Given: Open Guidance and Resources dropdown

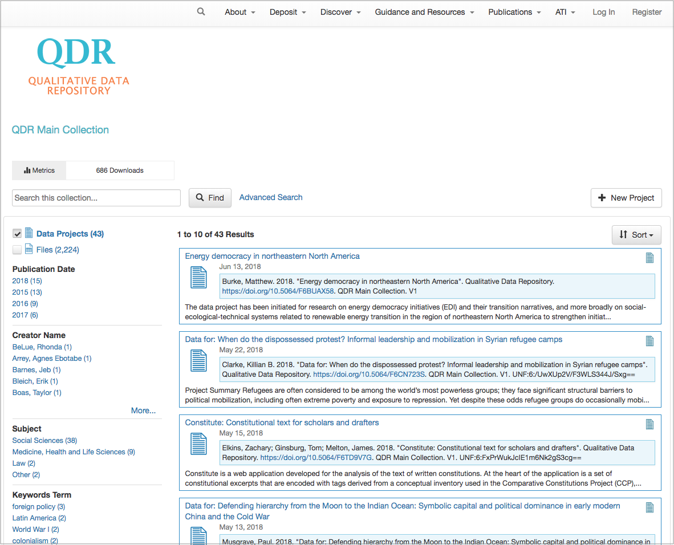Looking at the screenshot, I should [424, 12].
